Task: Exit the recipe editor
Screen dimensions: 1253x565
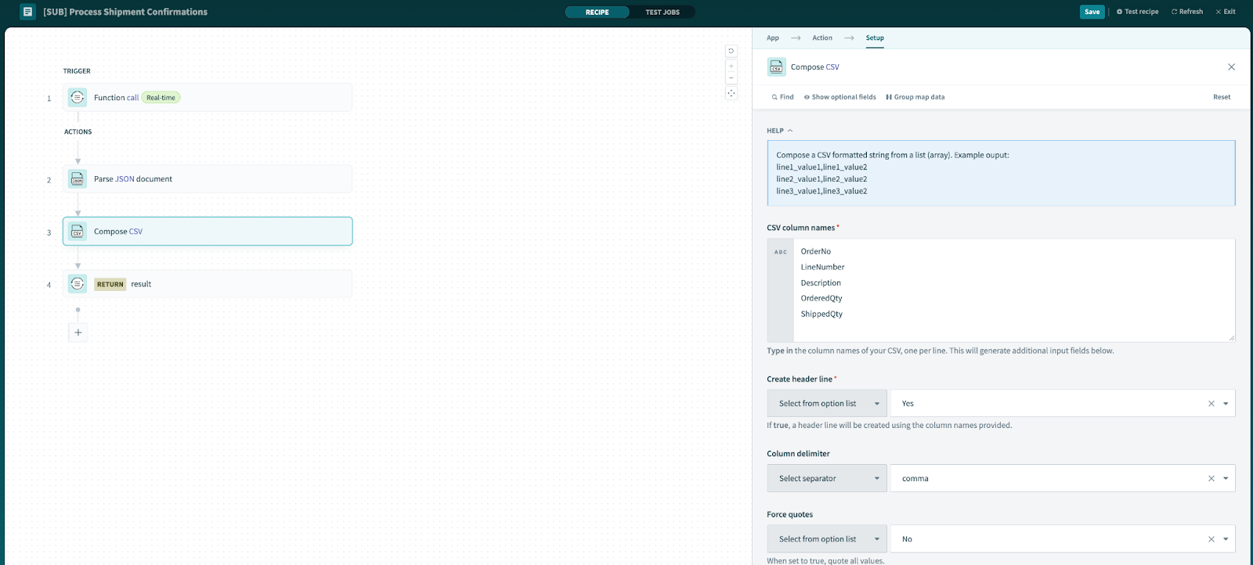Action: [x=1226, y=12]
